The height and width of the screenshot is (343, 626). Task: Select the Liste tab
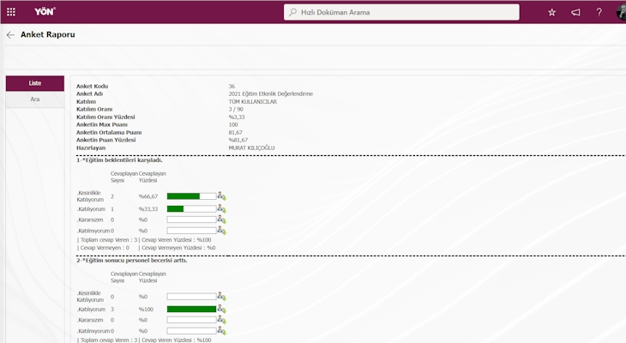point(35,83)
